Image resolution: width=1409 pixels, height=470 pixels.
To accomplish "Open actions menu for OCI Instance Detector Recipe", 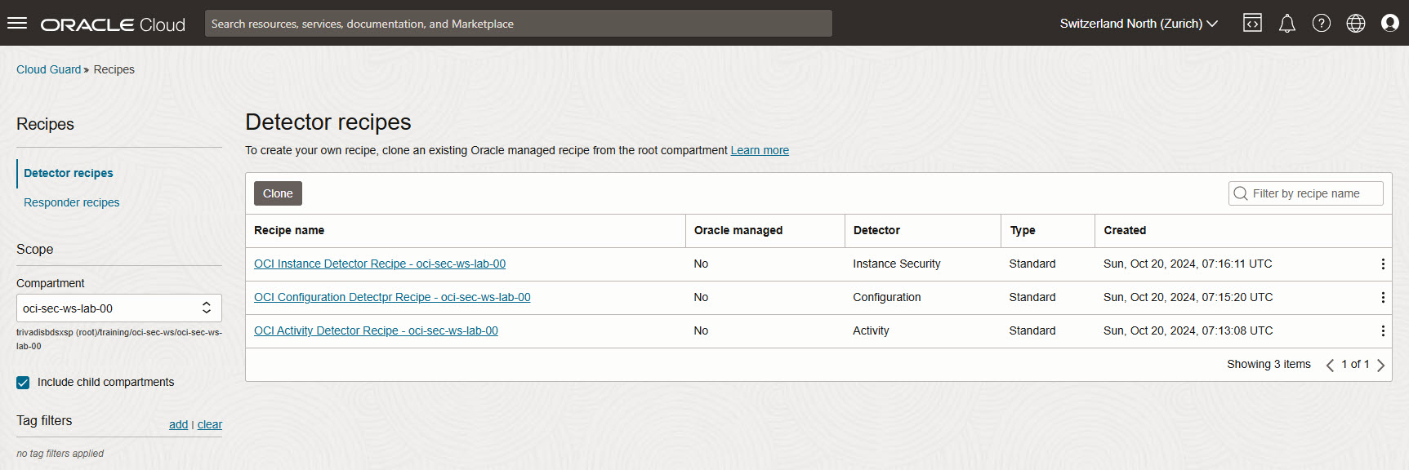I will (x=1383, y=264).
